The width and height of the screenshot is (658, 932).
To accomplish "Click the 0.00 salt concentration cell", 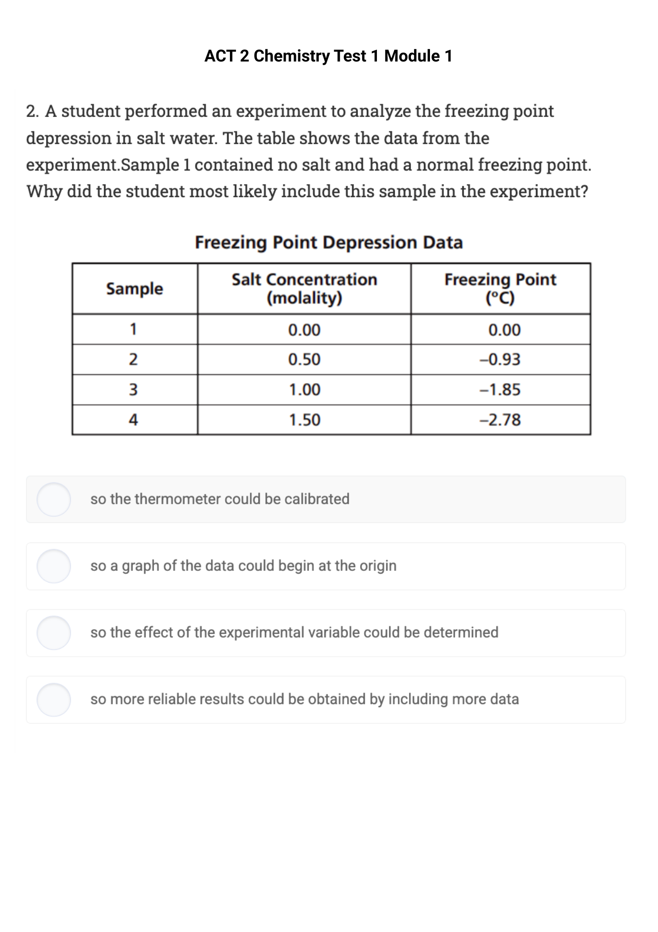I will pyautogui.click(x=304, y=330).
